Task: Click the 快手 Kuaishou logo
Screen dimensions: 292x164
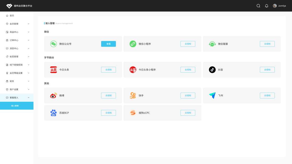Action: (133, 96)
